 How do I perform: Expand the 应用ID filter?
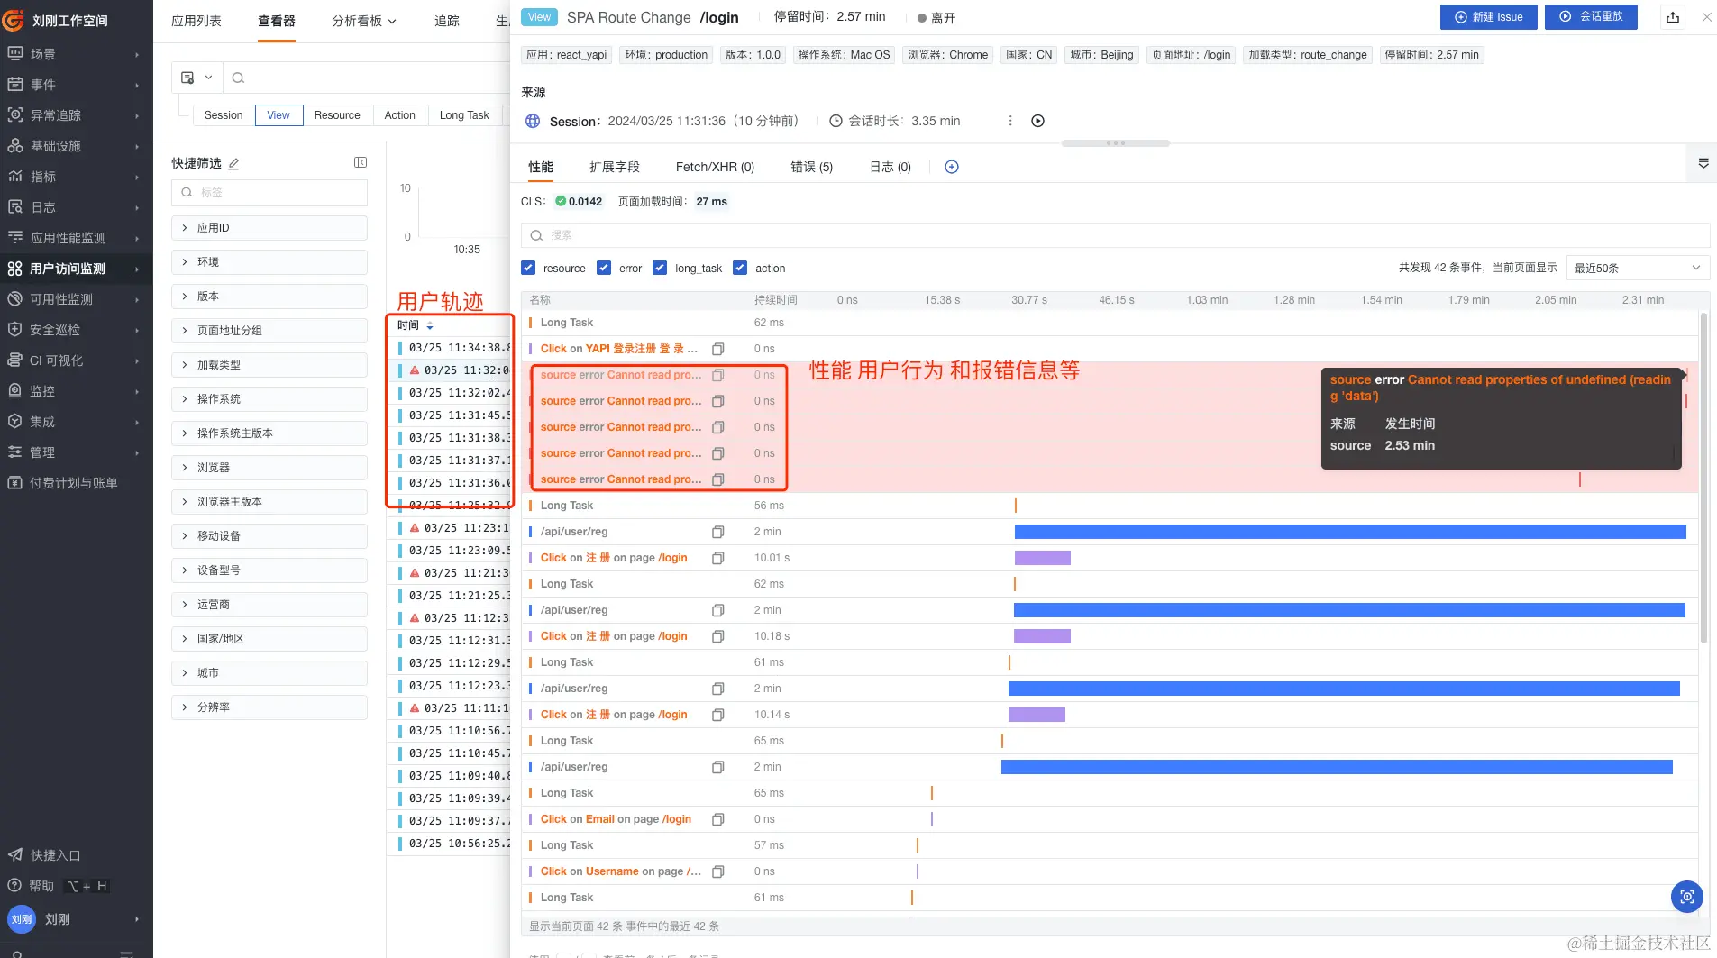(x=269, y=228)
